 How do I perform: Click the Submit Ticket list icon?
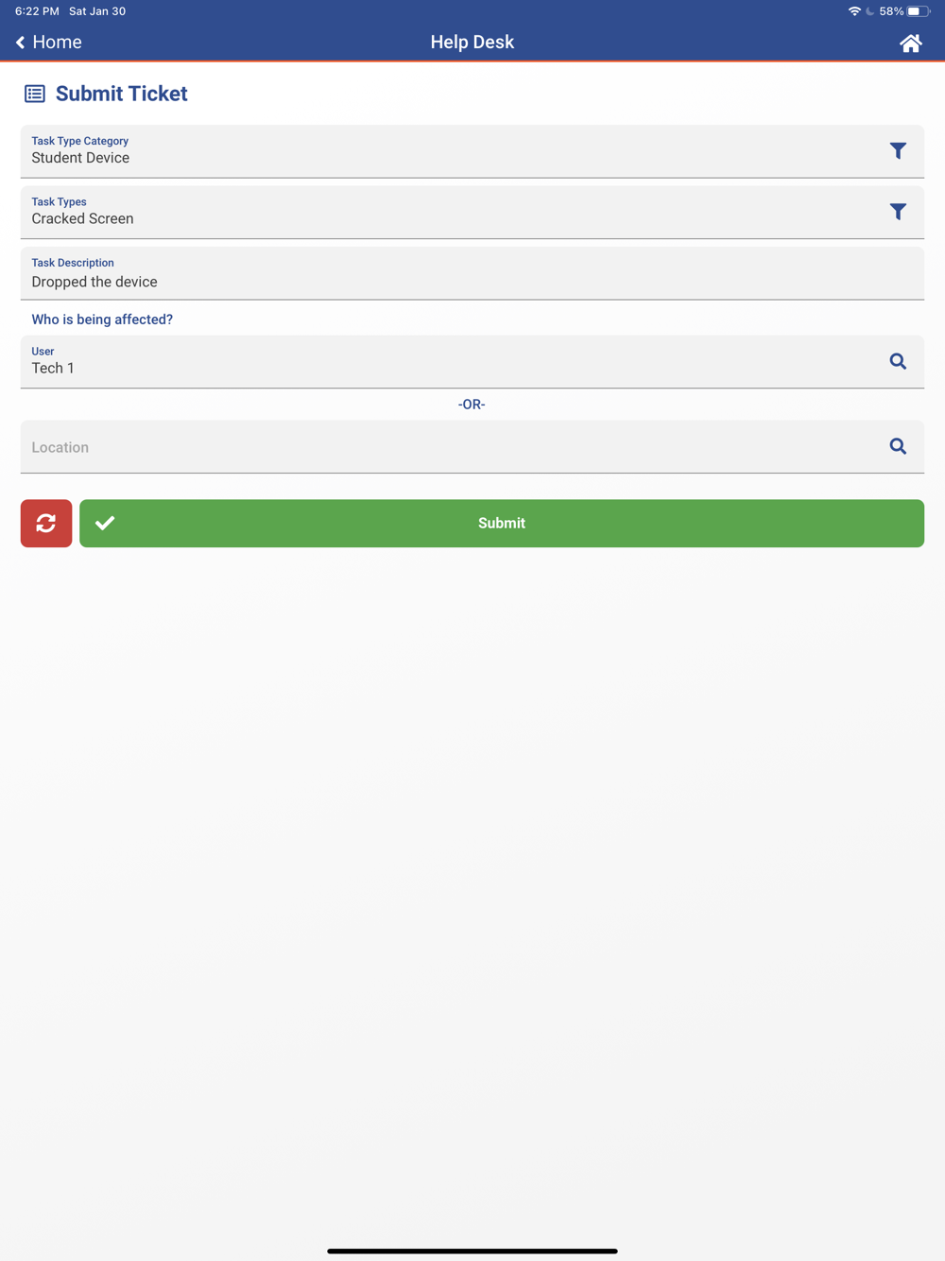pos(35,94)
